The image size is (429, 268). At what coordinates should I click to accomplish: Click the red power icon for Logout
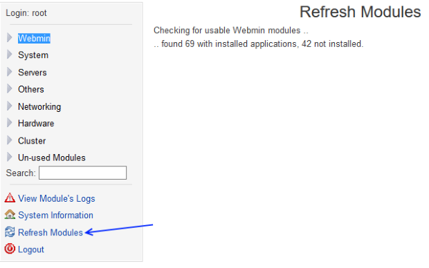10,249
